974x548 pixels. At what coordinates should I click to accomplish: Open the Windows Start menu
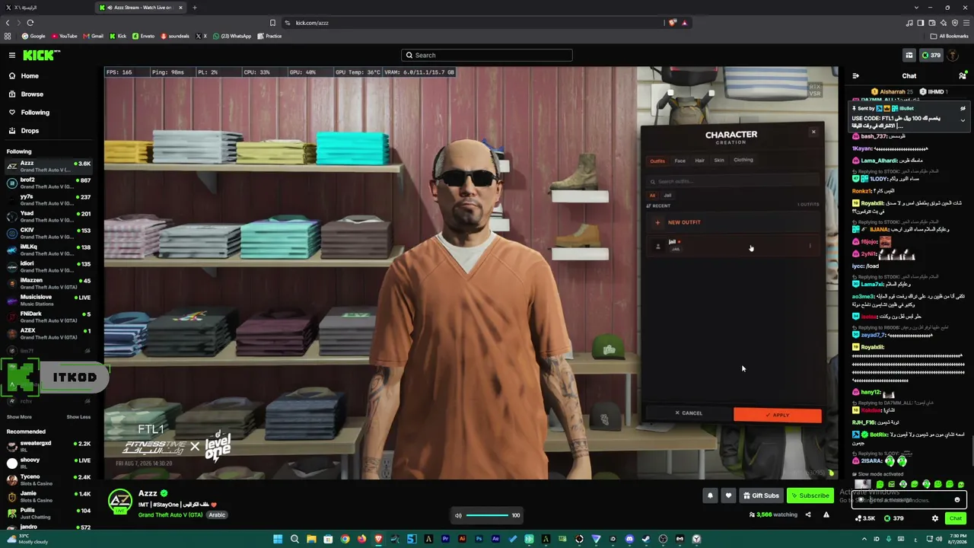point(278,539)
